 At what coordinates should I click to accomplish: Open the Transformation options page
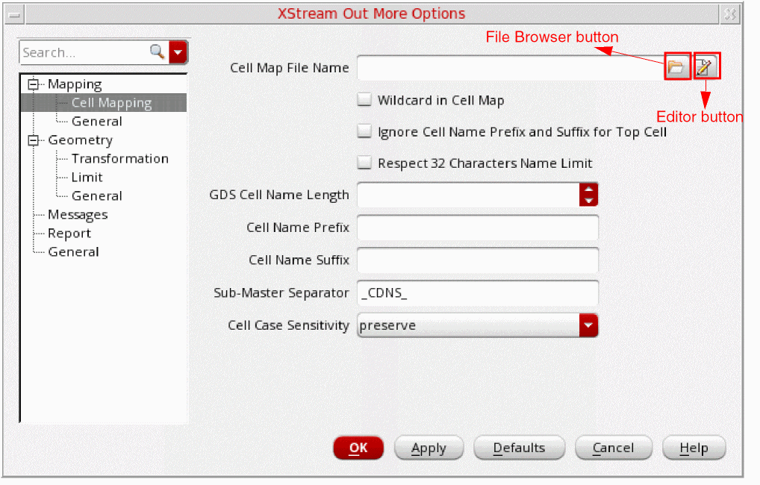(119, 158)
